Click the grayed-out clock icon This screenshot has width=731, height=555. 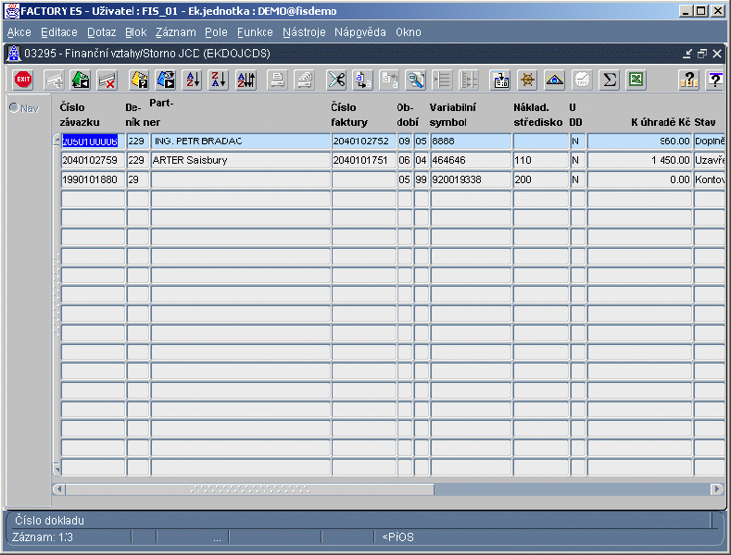coord(582,80)
